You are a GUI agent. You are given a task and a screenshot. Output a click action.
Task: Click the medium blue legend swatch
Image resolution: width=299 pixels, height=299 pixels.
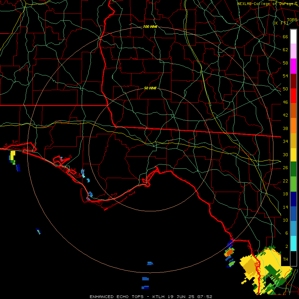click(x=293, y=214)
